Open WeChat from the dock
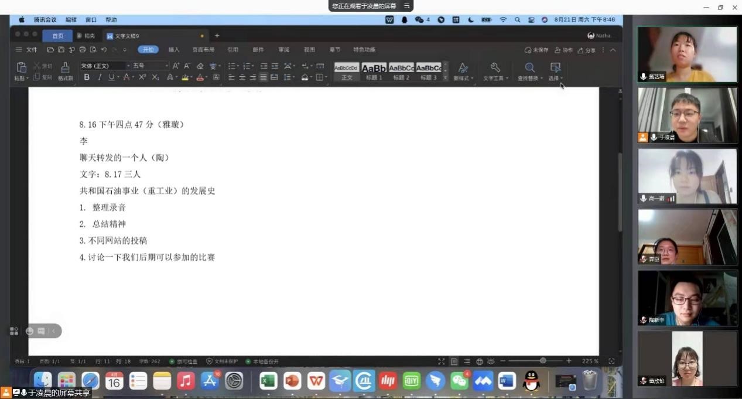Image resolution: width=742 pixels, height=399 pixels. 459,381
